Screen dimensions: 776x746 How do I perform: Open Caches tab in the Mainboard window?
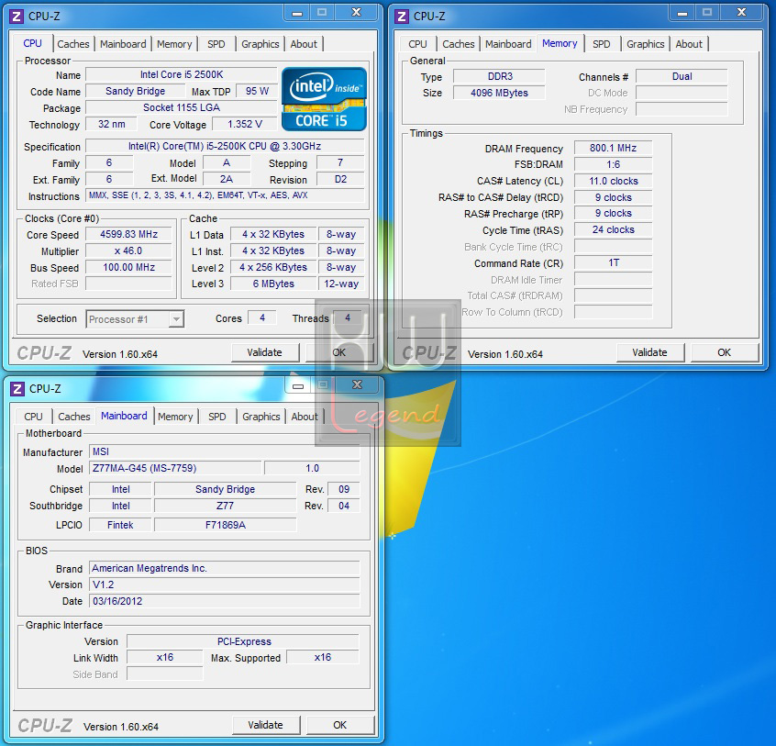(74, 417)
